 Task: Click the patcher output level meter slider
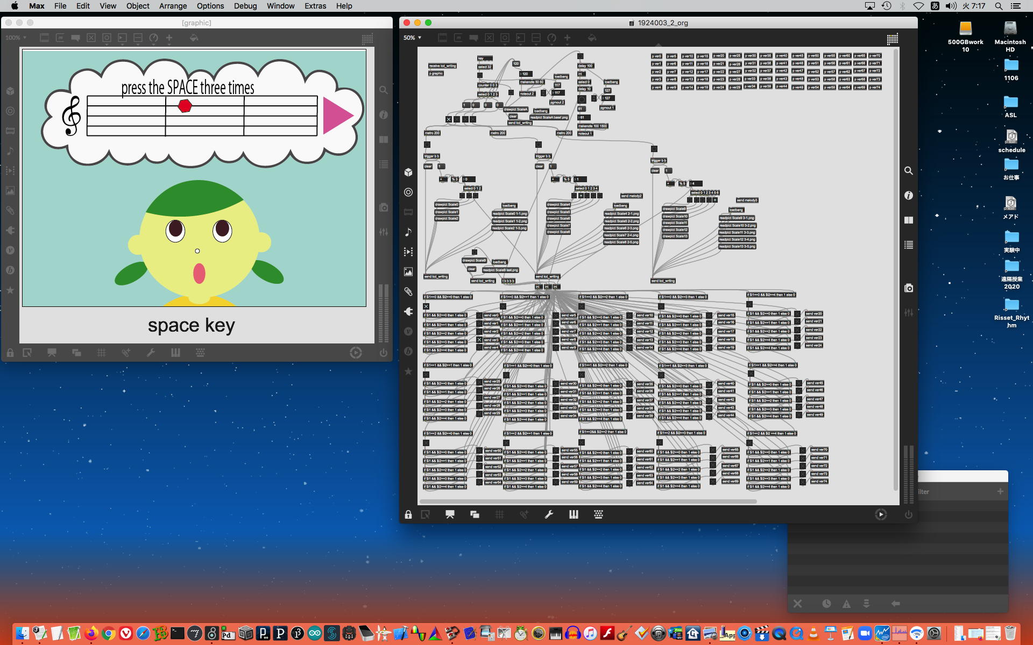coord(908,473)
